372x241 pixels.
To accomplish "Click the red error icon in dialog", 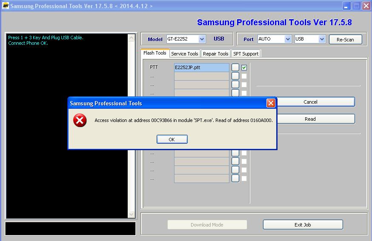I will [80, 120].
